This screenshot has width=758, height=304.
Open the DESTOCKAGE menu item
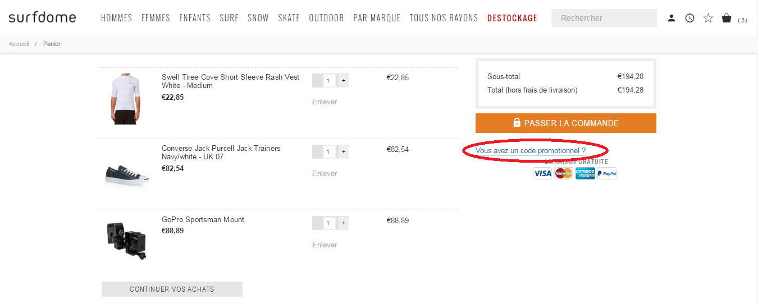[512, 18]
